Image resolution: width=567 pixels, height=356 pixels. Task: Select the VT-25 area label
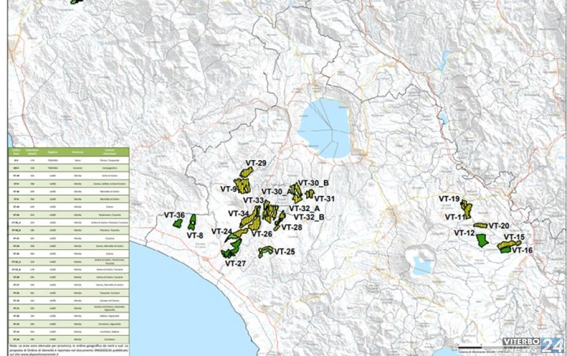(x=285, y=252)
